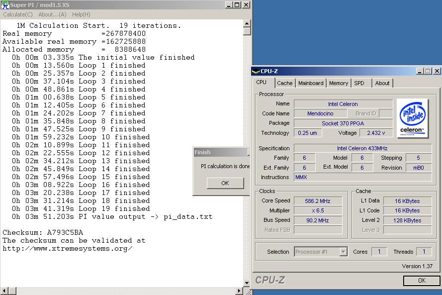
Task: Open the Help(H) menu in Super PI
Action: (81, 14)
